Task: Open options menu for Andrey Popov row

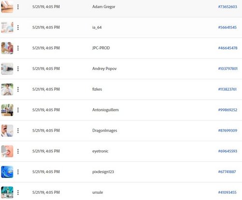Action: click(18, 69)
